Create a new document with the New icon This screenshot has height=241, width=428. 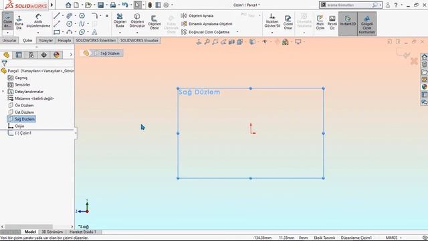(x=76, y=5)
